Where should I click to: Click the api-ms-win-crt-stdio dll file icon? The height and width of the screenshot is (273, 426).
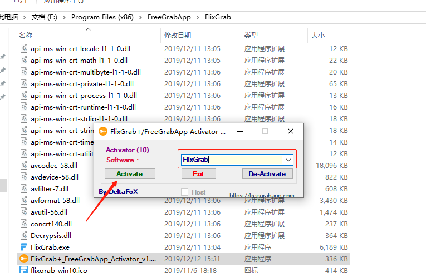(24, 118)
